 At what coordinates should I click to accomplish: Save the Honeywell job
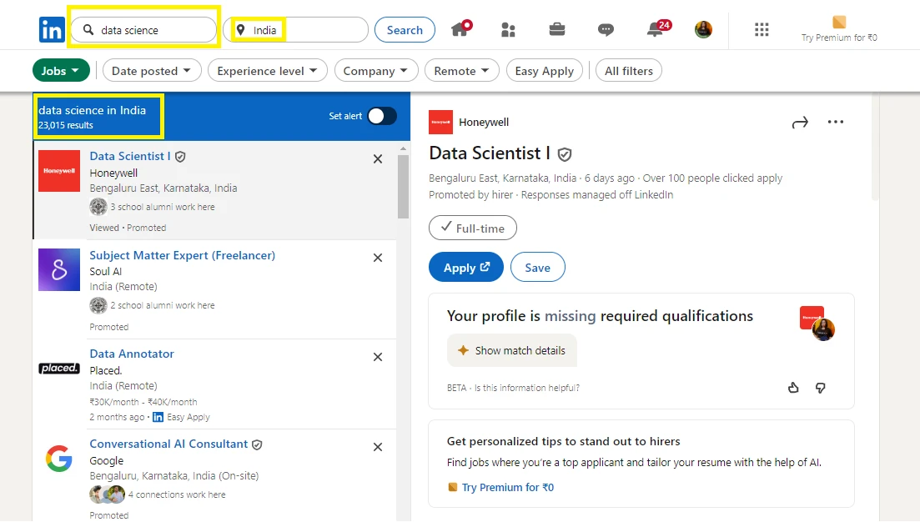(537, 268)
